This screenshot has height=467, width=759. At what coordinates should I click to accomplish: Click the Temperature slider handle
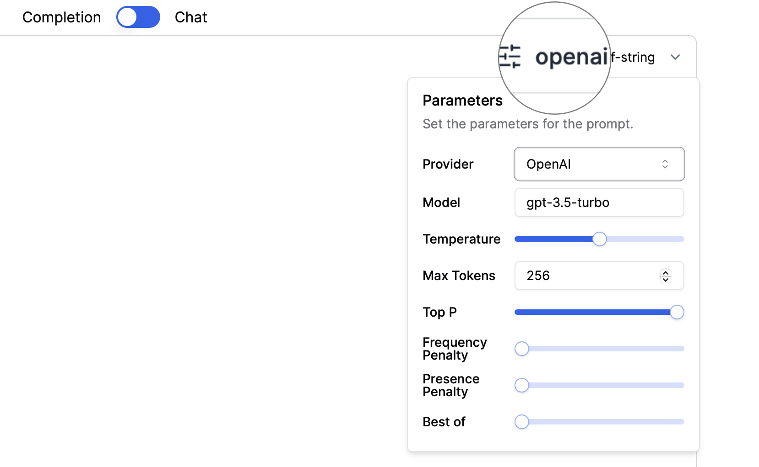599,239
